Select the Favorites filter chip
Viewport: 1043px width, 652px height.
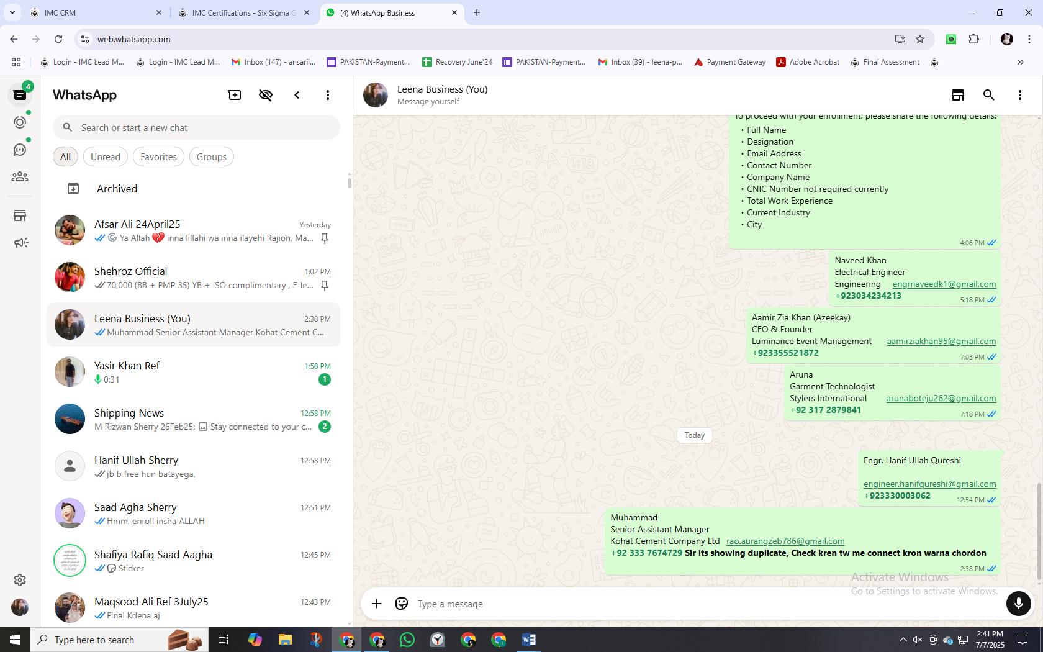(158, 157)
